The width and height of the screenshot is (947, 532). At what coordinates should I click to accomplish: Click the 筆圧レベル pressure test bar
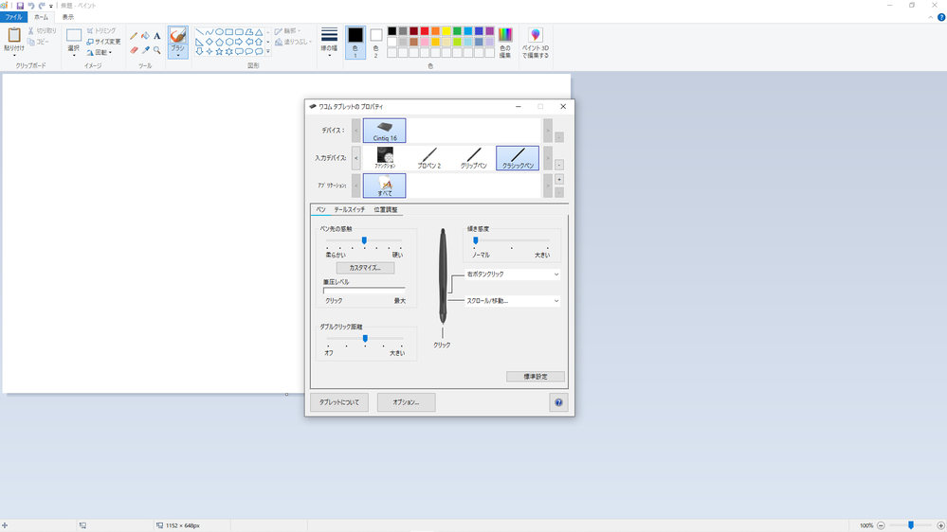pos(364,290)
